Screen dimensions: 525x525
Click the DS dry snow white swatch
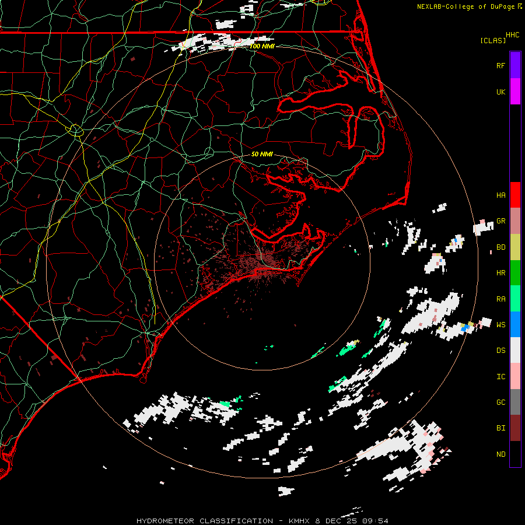515,350
